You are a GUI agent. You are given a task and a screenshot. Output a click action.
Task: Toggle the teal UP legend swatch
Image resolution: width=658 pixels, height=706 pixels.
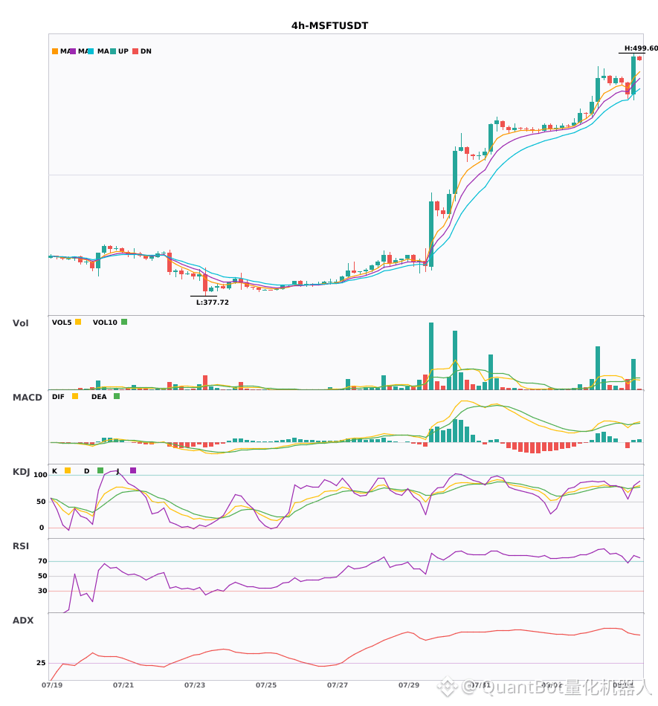tap(113, 51)
